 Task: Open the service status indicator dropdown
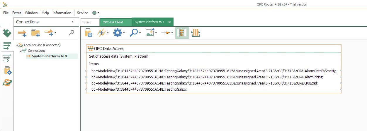coord(96,13)
